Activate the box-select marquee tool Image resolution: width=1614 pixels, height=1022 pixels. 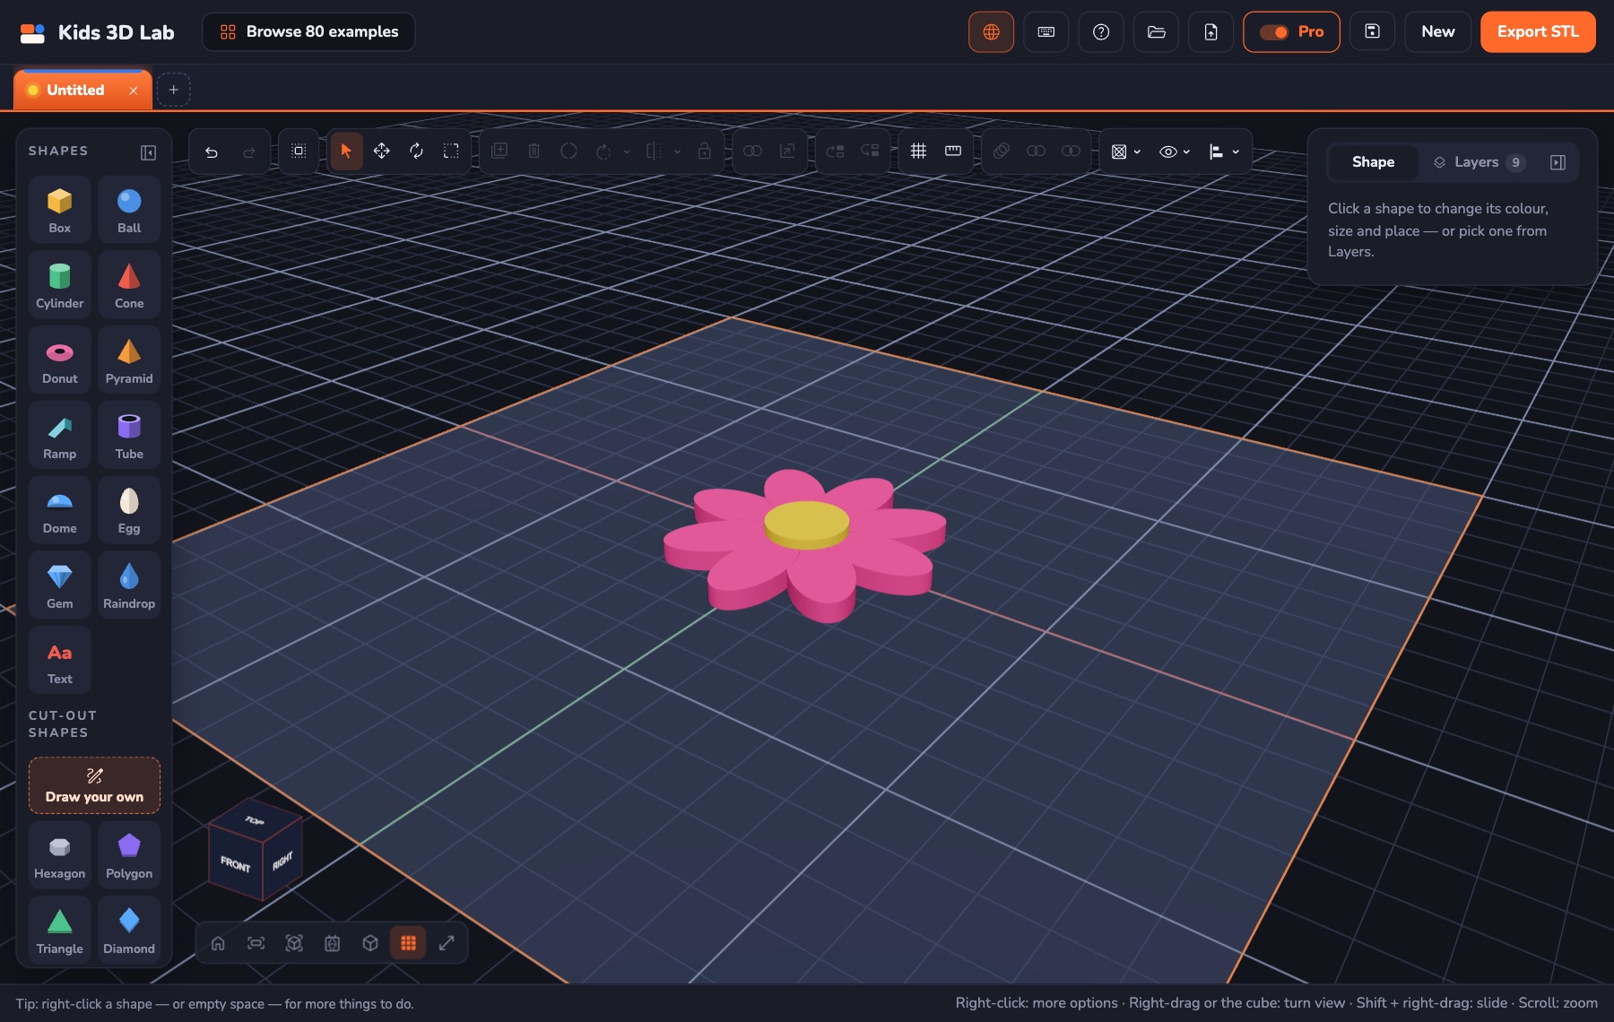[451, 152]
